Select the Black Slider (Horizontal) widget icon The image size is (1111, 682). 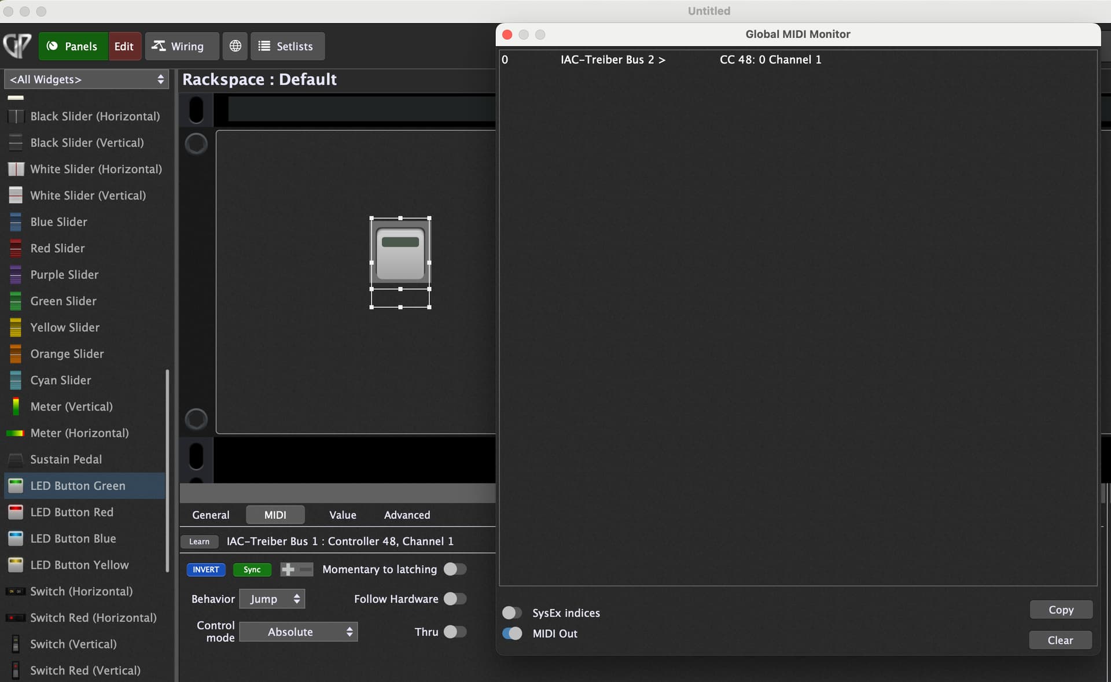tap(16, 116)
